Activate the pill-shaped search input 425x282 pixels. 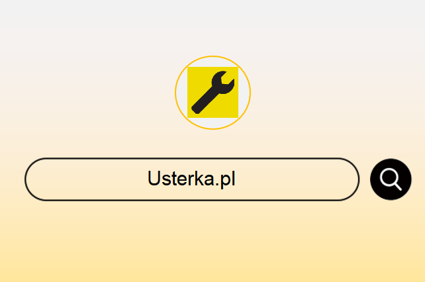[192, 179]
